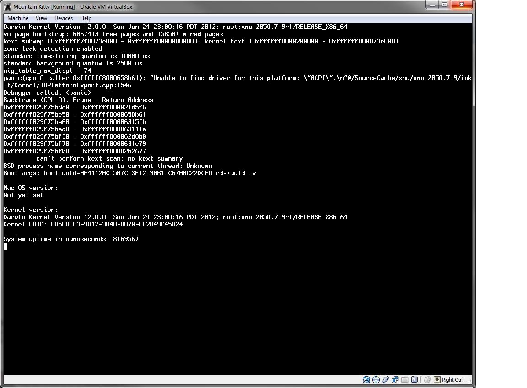Click the 'Boot args: boot-uuid' line

[x=130, y=173]
